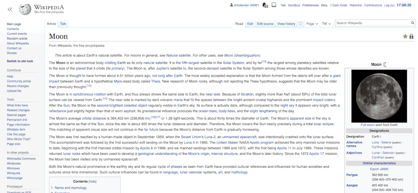
Task: Click the search magnifier icon
Action: (413, 23)
